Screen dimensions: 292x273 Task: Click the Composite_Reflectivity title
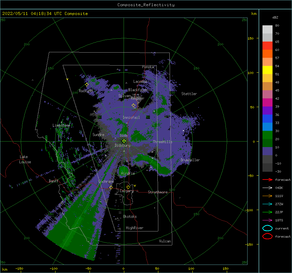pyautogui.click(x=146, y=5)
